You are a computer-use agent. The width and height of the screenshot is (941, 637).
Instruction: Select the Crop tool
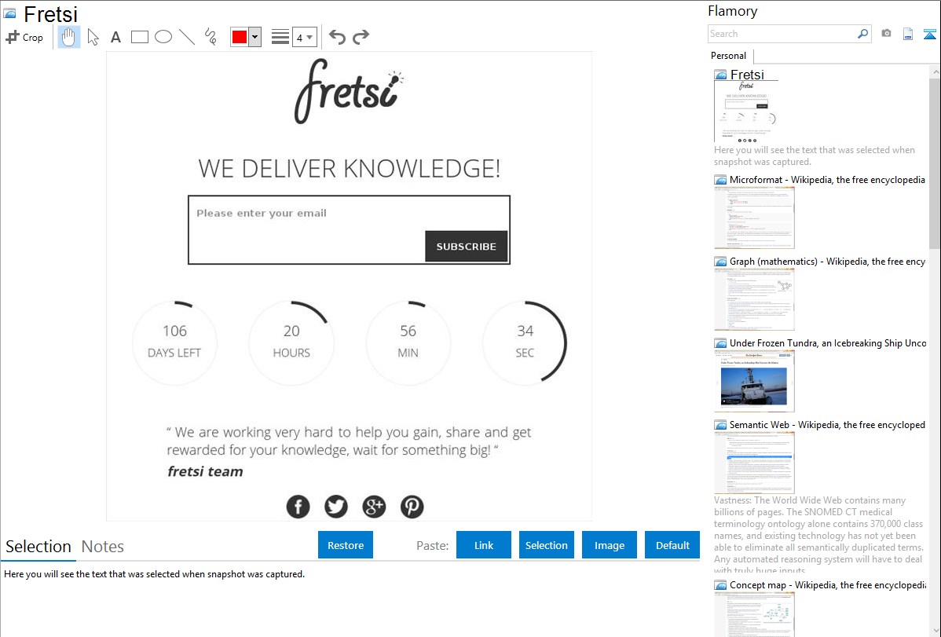pos(24,37)
